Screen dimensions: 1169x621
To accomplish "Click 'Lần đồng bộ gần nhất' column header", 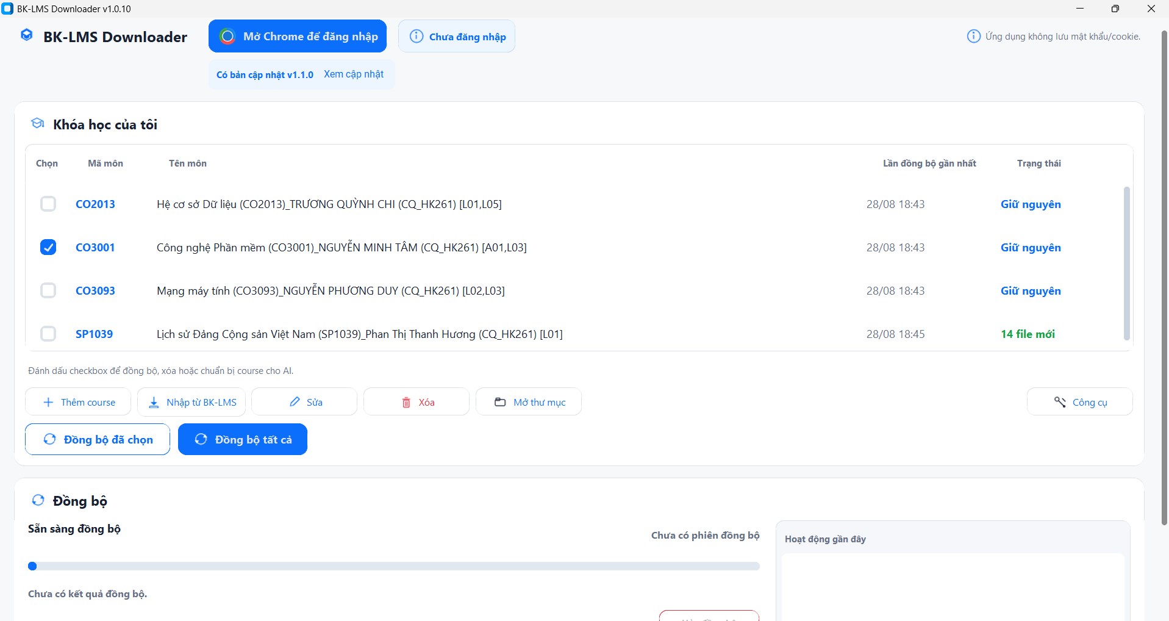I will point(929,163).
